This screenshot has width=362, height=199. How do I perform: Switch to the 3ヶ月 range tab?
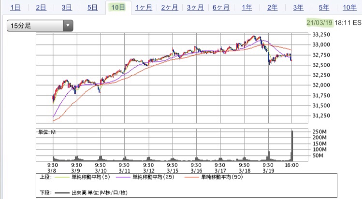pos(195,8)
